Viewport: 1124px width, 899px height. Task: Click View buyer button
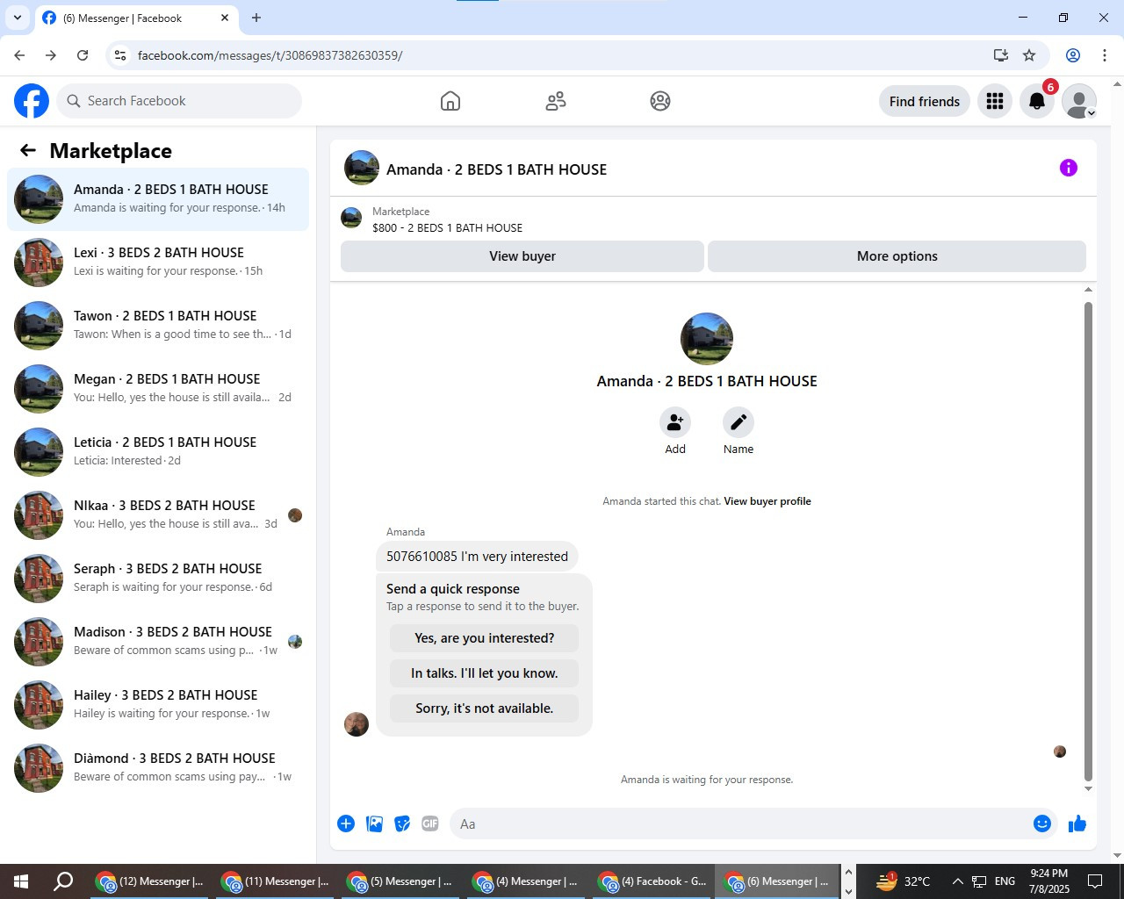pos(522,256)
